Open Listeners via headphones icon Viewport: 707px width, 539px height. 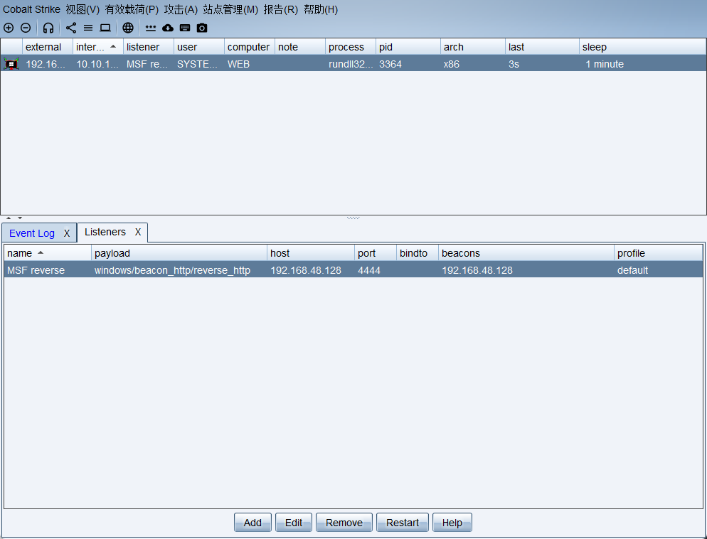(48, 28)
